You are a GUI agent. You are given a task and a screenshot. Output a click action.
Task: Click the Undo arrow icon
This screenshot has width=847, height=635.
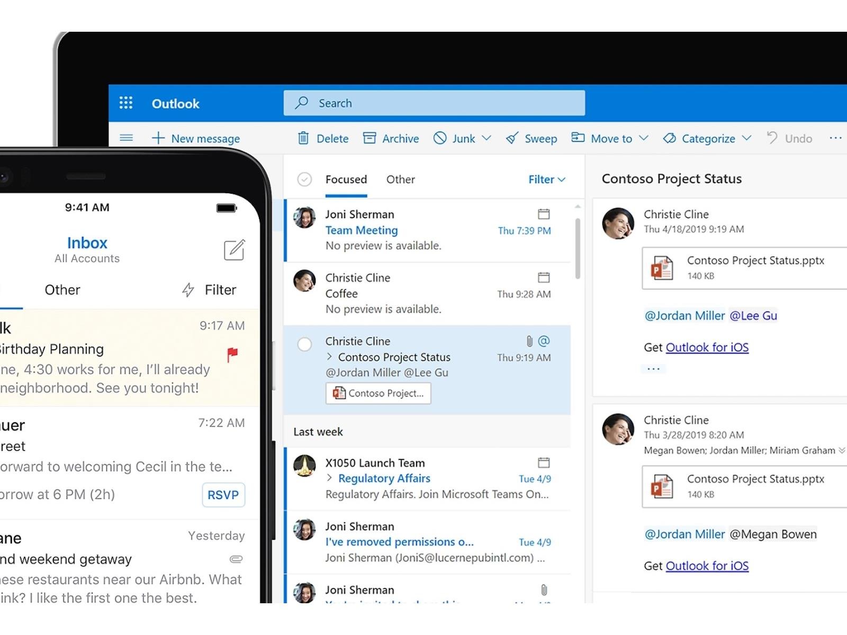pyautogui.click(x=772, y=138)
